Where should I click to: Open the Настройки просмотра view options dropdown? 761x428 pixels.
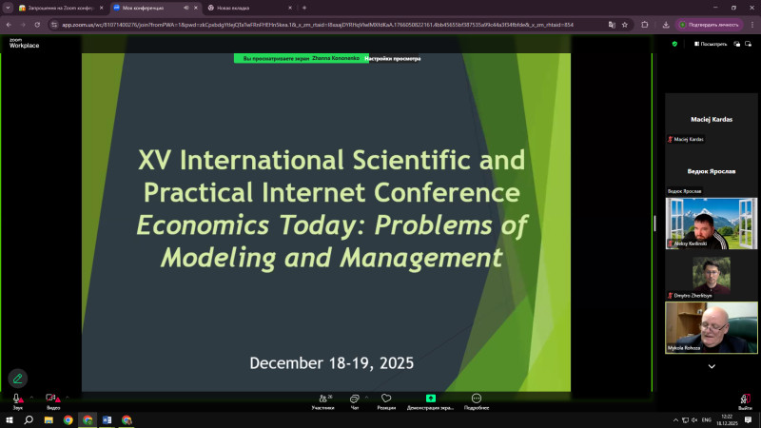[394, 59]
